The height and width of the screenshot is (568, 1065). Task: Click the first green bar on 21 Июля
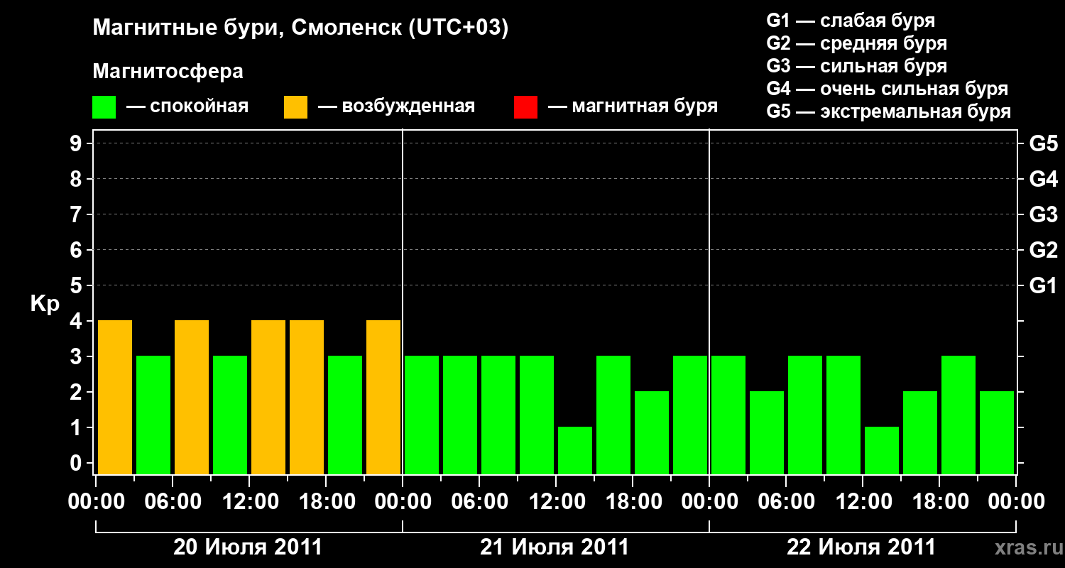[422, 415]
